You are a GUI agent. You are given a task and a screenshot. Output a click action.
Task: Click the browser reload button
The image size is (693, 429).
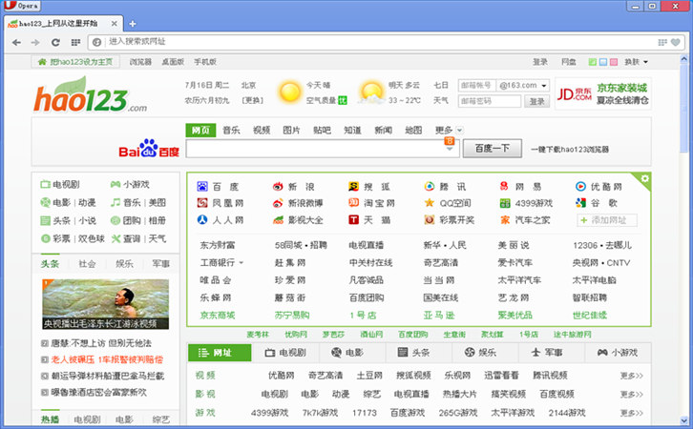pyautogui.click(x=56, y=42)
